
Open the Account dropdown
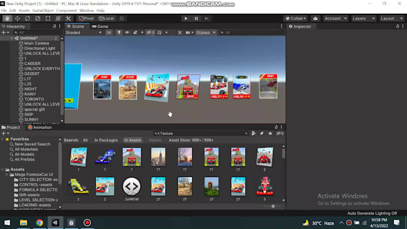pos(335,19)
